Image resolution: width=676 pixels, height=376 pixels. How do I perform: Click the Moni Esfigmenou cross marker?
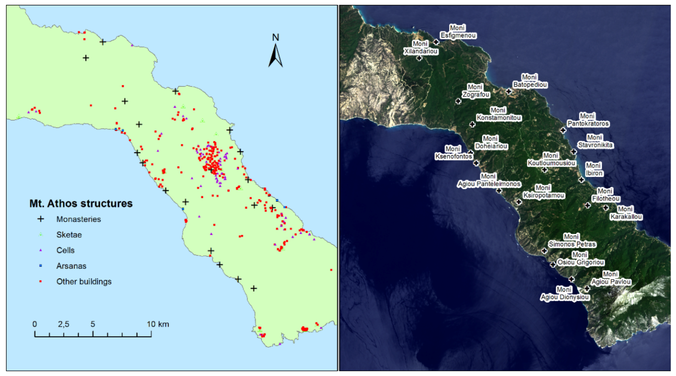(x=436, y=42)
